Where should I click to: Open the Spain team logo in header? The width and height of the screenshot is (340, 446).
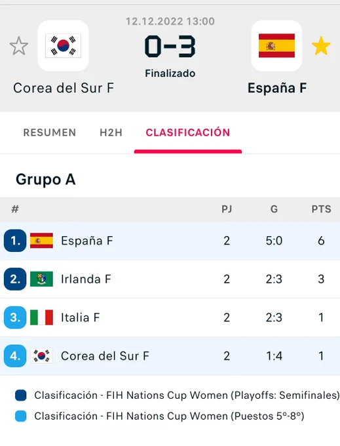[x=276, y=45]
